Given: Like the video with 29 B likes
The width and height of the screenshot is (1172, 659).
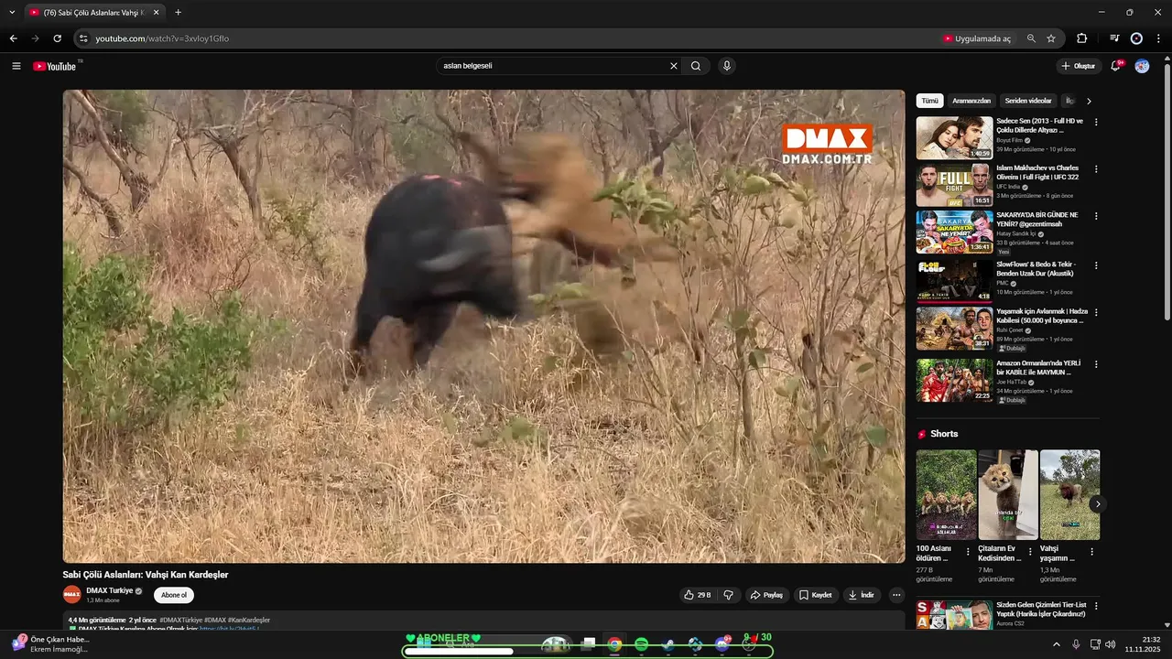Looking at the screenshot, I should 698,595.
